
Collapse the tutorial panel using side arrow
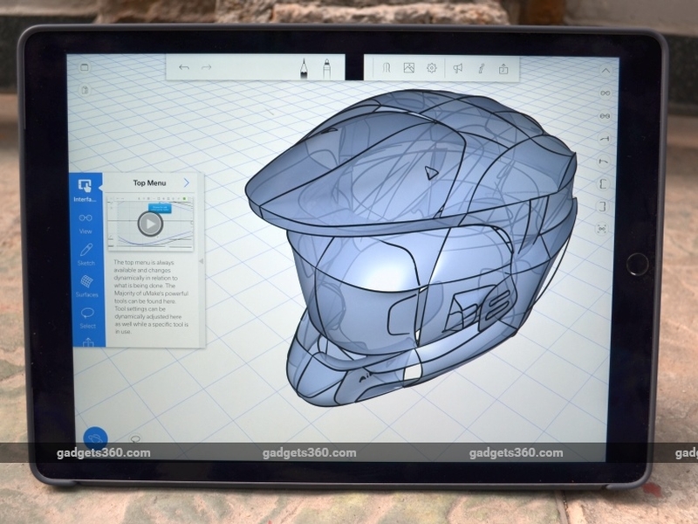(201, 261)
